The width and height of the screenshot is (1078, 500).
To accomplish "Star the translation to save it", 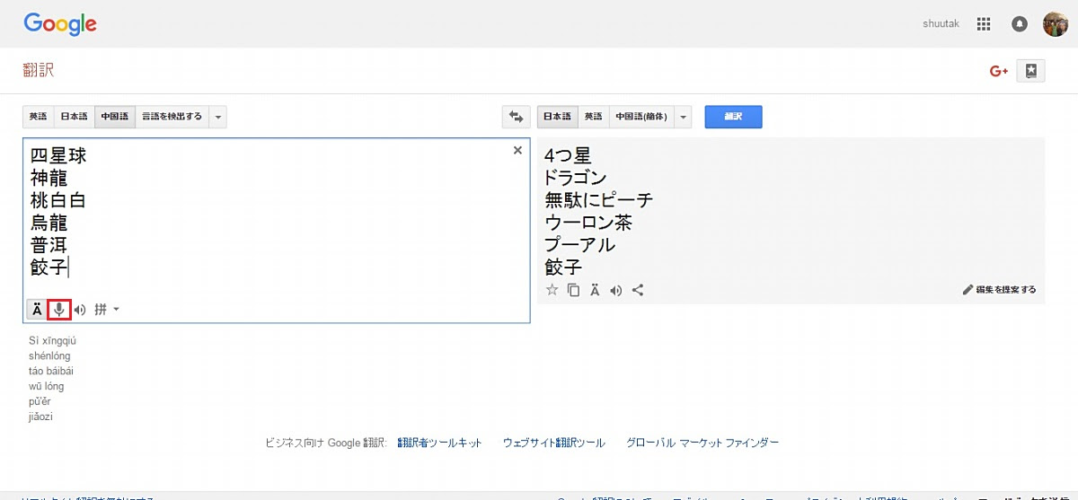I will [552, 290].
